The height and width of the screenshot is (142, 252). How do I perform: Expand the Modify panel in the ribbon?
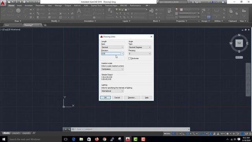[55, 21]
